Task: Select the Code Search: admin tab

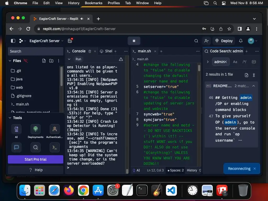Action: [224, 51]
